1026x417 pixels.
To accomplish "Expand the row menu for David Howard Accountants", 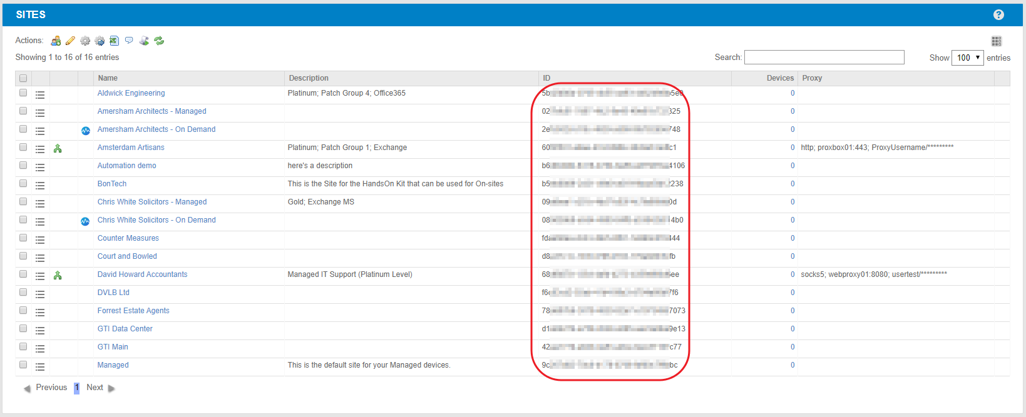I will [x=40, y=276].
